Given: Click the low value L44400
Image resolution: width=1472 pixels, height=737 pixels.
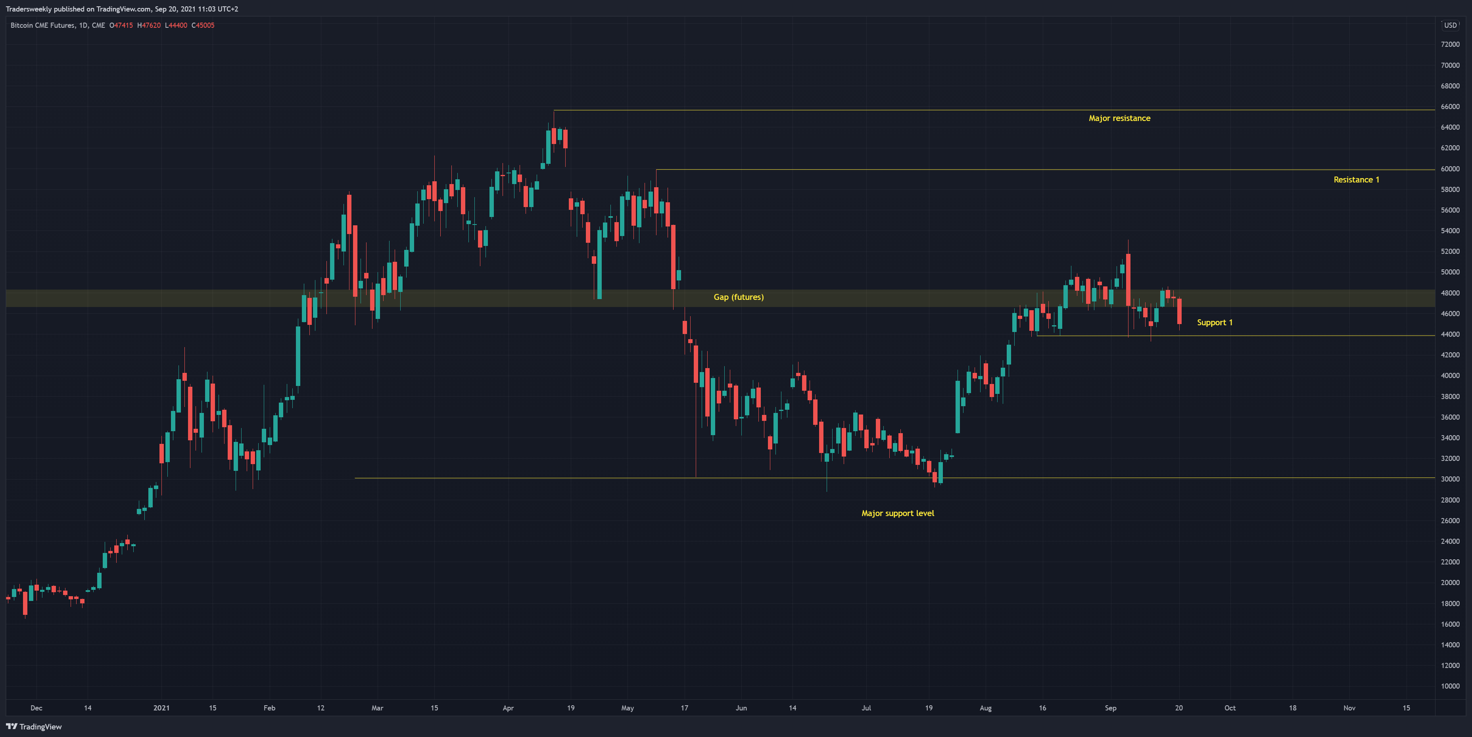Looking at the screenshot, I should [x=176, y=25].
